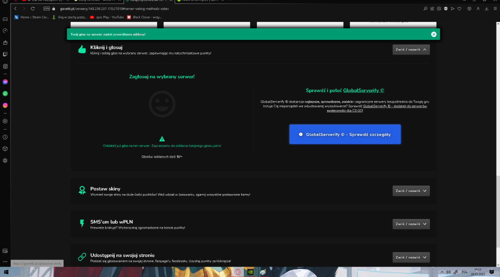The height and width of the screenshot is (277, 500).
Task: Open the downloads icon in toolbar
Action: point(486,8)
